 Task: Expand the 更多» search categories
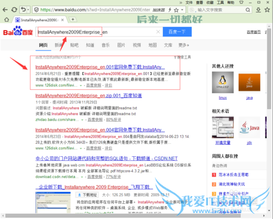[183, 45]
